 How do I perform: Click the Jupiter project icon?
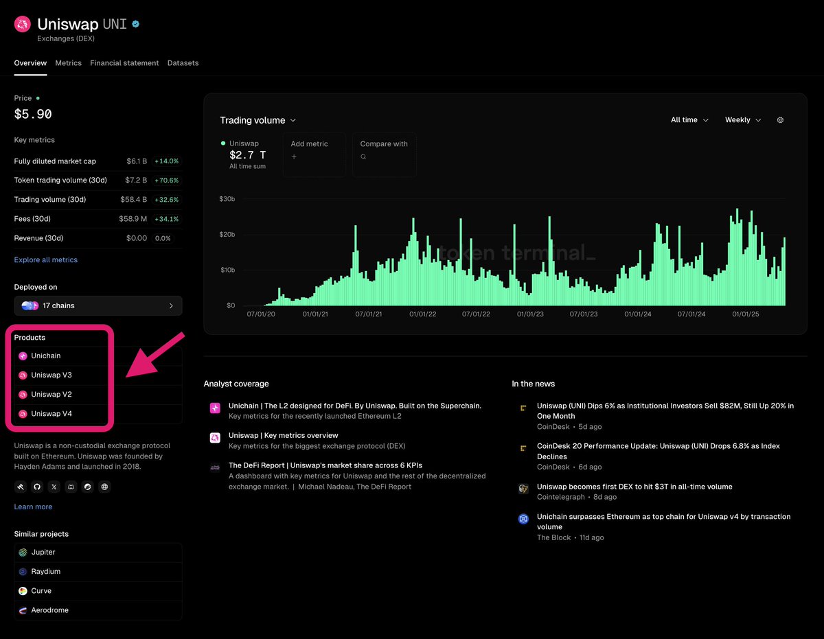point(23,553)
